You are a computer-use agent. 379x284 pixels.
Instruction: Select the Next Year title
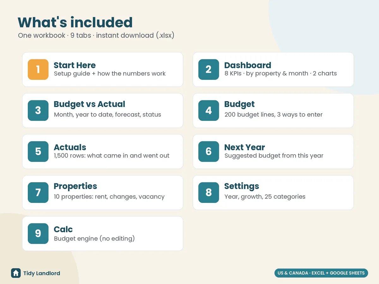pos(244,147)
